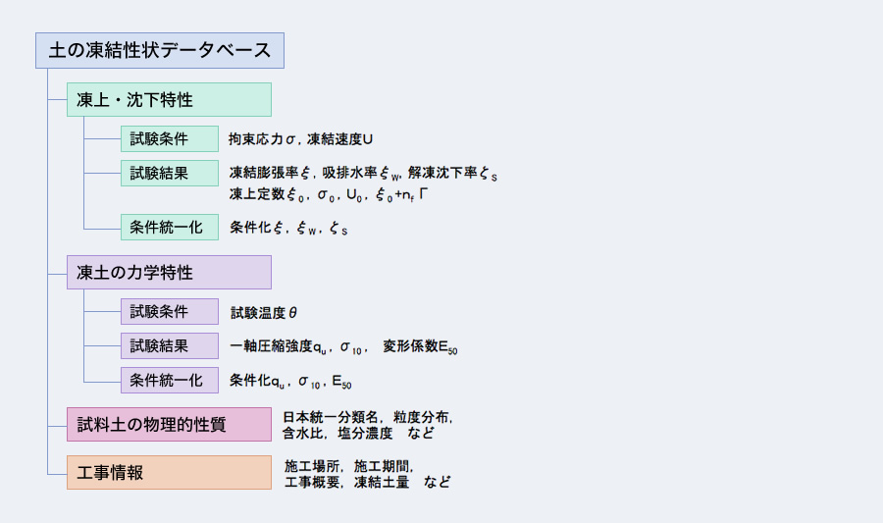The height and width of the screenshot is (523, 883).
Task: Click the 施工場所, 施工期間 text
Action: [349, 465]
